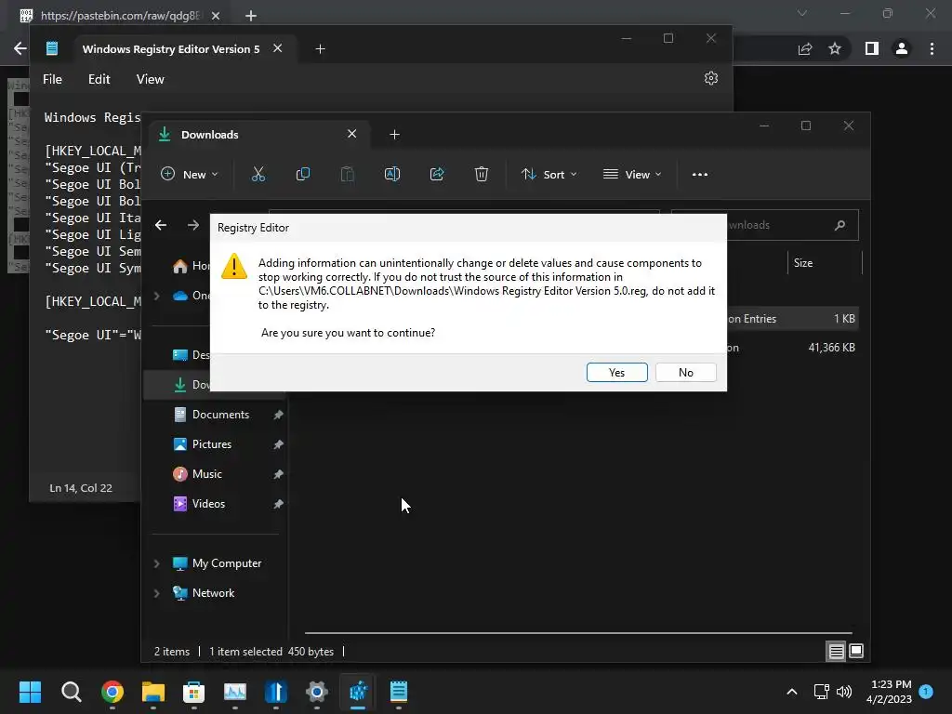Open the clock showing 1:23 PM
Image resolution: width=952 pixels, height=714 pixels.
click(889, 692)
